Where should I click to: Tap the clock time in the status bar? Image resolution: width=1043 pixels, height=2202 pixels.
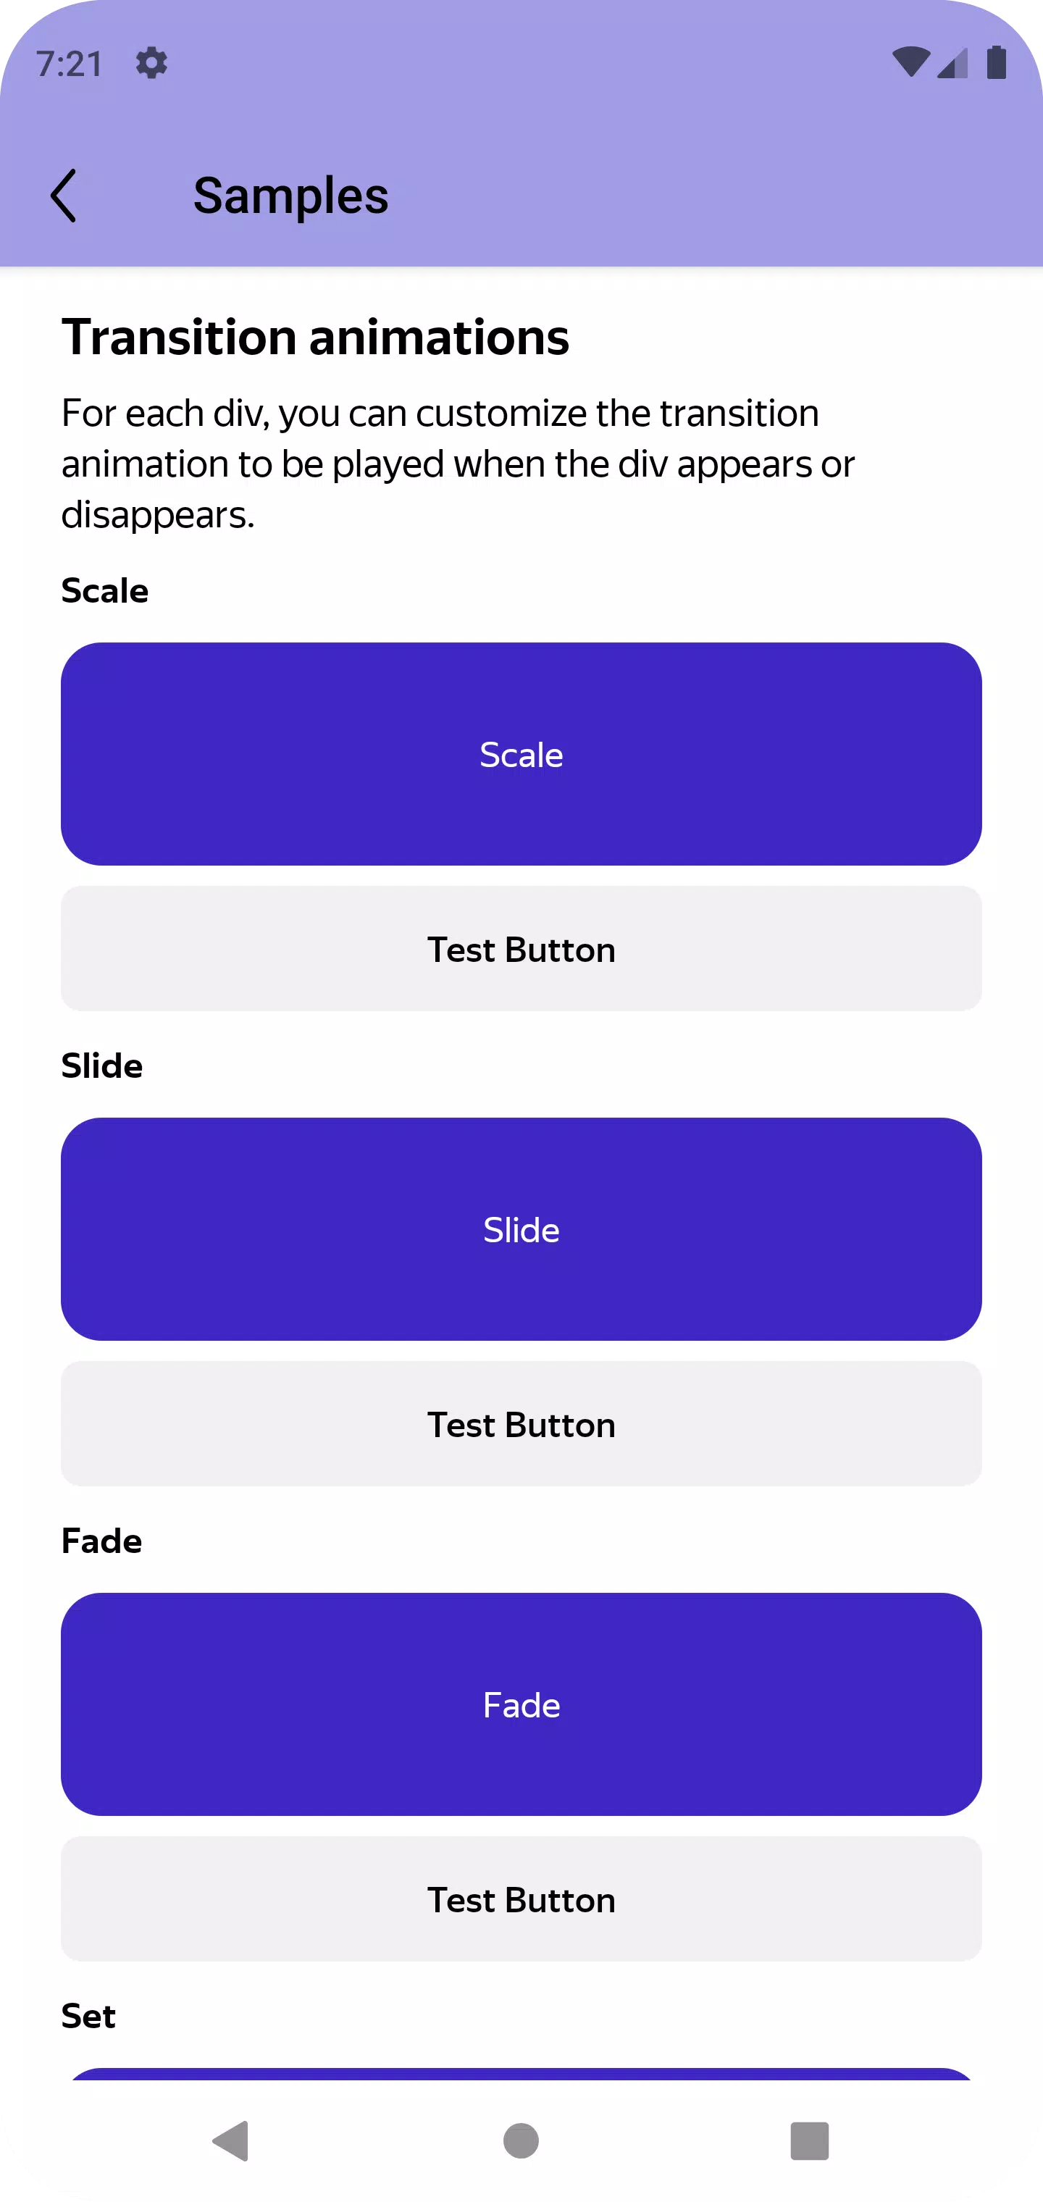(70, 64)
